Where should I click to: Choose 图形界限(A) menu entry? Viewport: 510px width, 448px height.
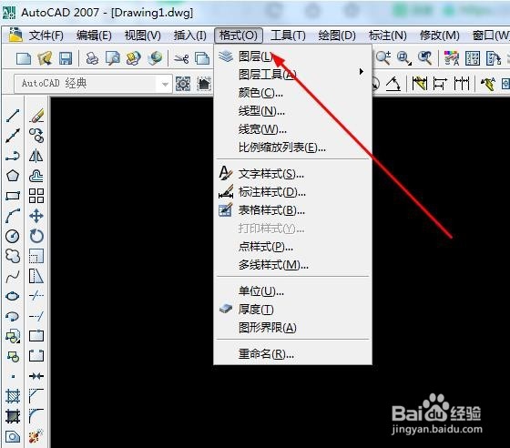(292, 328)
